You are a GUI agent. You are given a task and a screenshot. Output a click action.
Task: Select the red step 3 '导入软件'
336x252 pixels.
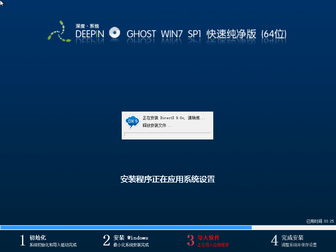click(208, 238)
